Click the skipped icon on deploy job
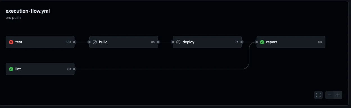This screenshot has width=351, height=108. [178, 42]
